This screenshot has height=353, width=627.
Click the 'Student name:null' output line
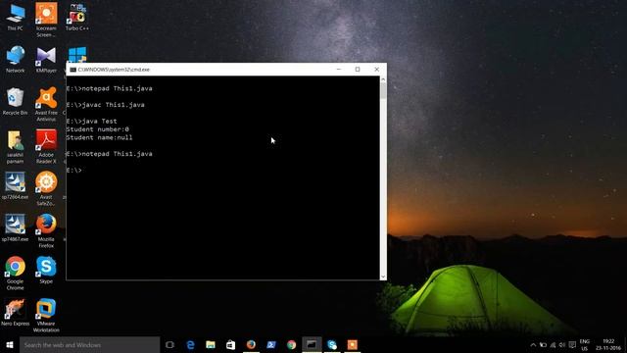[x=99, y=137]
